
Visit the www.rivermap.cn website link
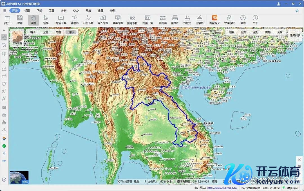pyautogui.click(x=218, y=188)
